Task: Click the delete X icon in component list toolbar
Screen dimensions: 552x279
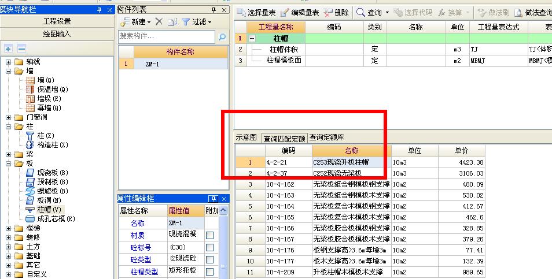Action: point(159,22)
